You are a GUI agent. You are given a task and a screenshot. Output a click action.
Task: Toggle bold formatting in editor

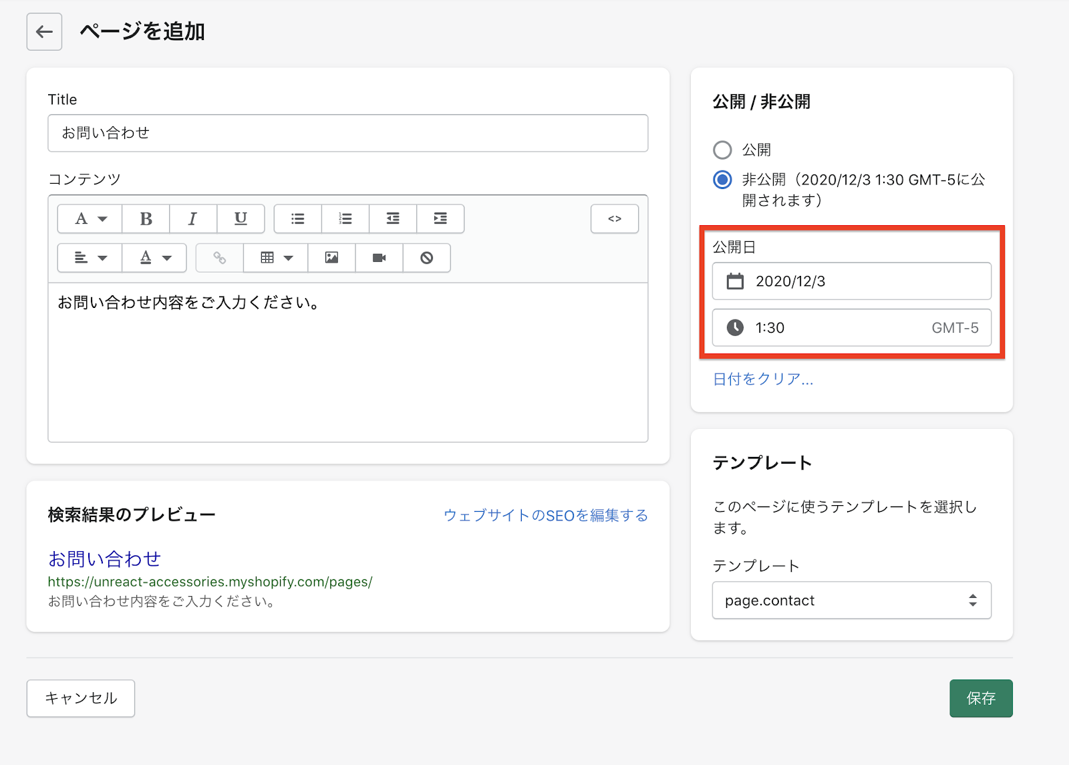[146, 218]
